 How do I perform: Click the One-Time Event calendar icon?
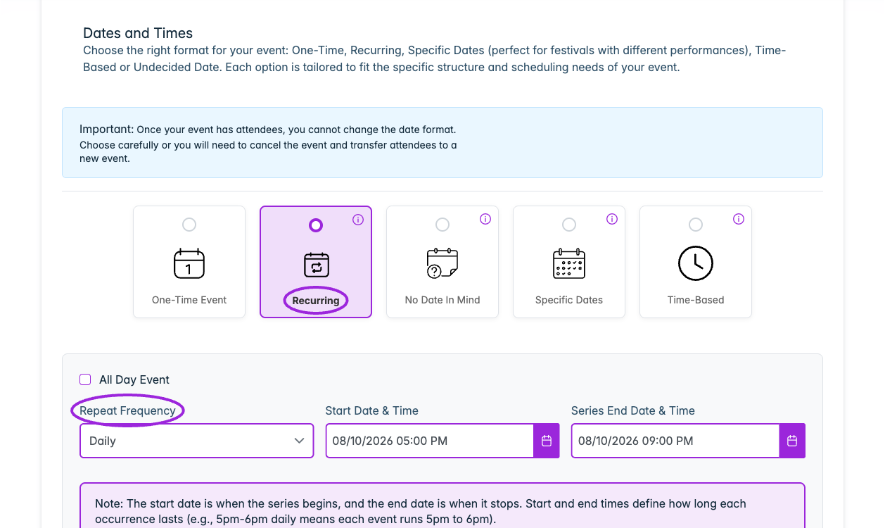pyautogui.click(x=189, y=263)
